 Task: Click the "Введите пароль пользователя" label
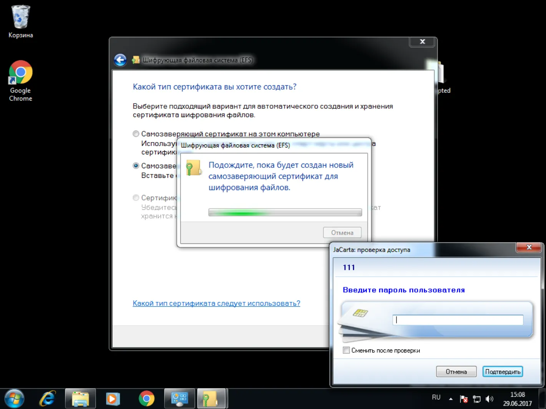coord(404,290)
